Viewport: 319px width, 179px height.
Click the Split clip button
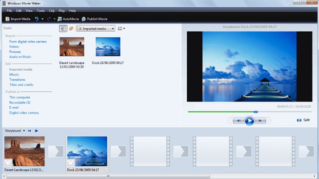click(303, 120)
